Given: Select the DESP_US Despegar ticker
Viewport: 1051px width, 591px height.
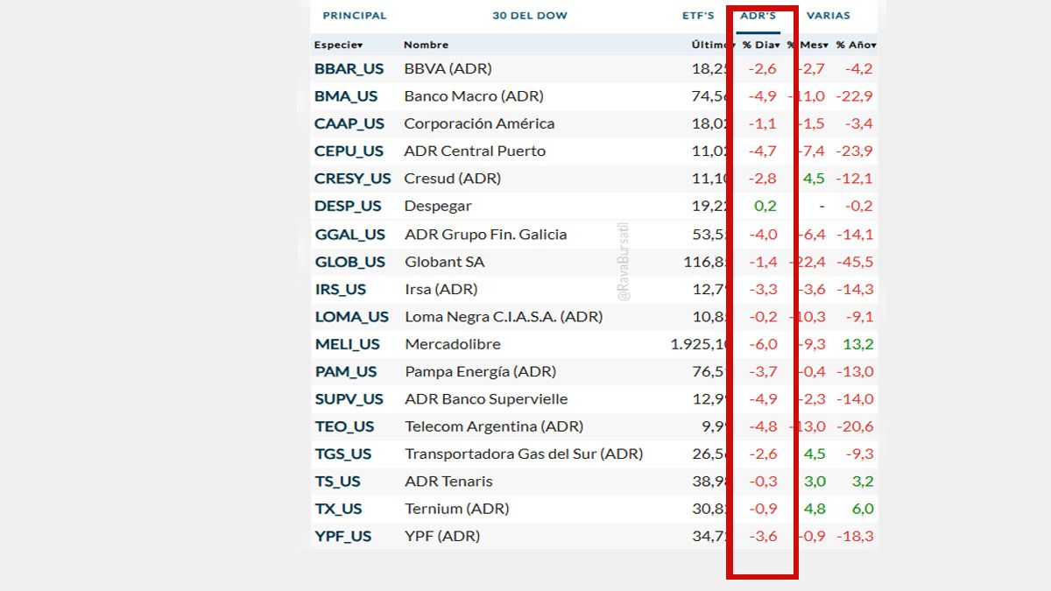Looking at the screenshot, I should 347,206.
